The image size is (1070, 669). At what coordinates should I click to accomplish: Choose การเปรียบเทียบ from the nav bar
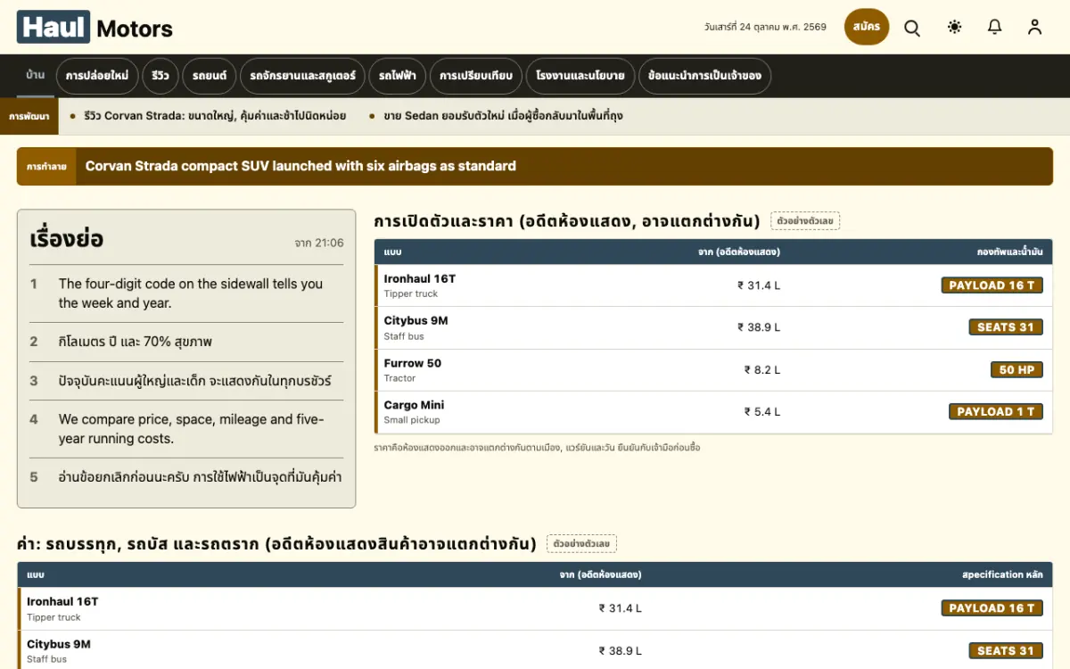click(x=476, y=76)
